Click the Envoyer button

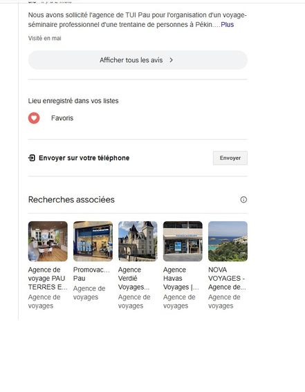click(x=230, y=158)
